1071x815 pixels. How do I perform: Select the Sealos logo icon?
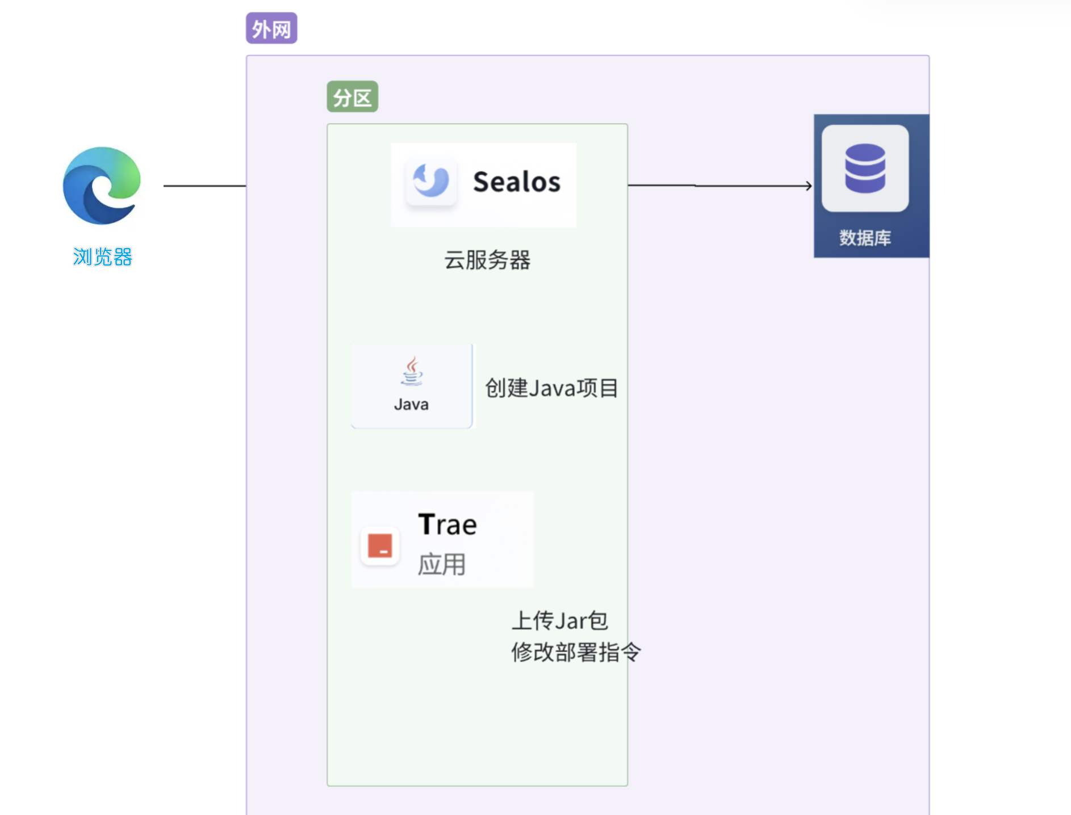point(431,181)
